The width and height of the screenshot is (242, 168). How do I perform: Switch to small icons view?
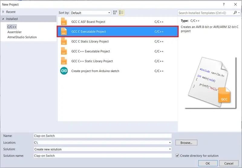tap(115, 13)
